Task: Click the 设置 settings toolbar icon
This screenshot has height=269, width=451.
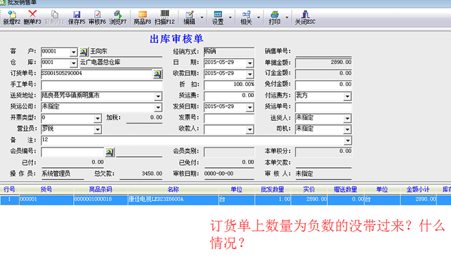Action: pyautogui.click(x=218, y=14)
